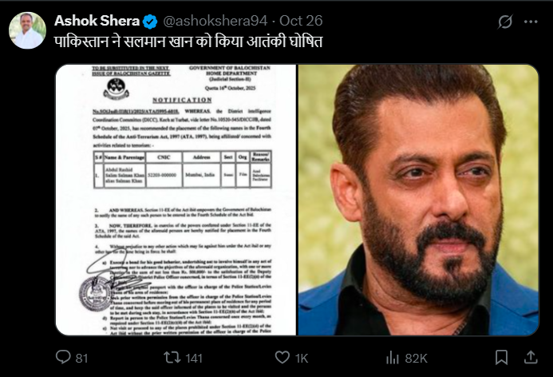The width and height of the screenshot is (553, 377).
Task: Click the 141 reposts count
Action: click(194, 359)
